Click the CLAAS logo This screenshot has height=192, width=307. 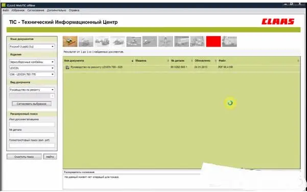(278, 21)
